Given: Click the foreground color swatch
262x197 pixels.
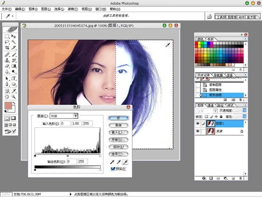Looking at the screenshot, I should pos(8,106).
